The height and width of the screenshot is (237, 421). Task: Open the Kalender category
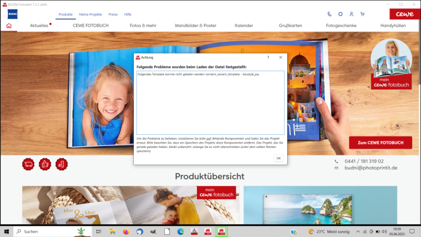(244, 26)
